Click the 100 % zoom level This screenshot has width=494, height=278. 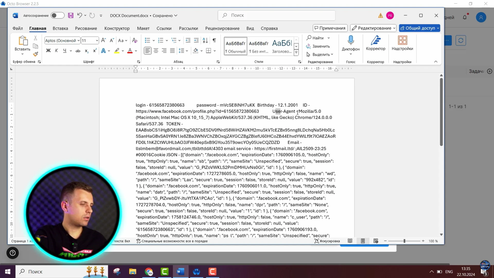433,241
